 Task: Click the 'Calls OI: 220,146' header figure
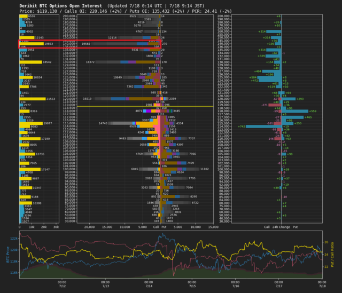(x=86, y=11)
